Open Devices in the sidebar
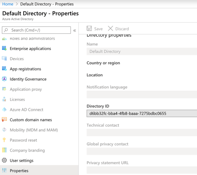Viewport: 197px width, 175px height. pyautogui.click(x=17, y=59)
